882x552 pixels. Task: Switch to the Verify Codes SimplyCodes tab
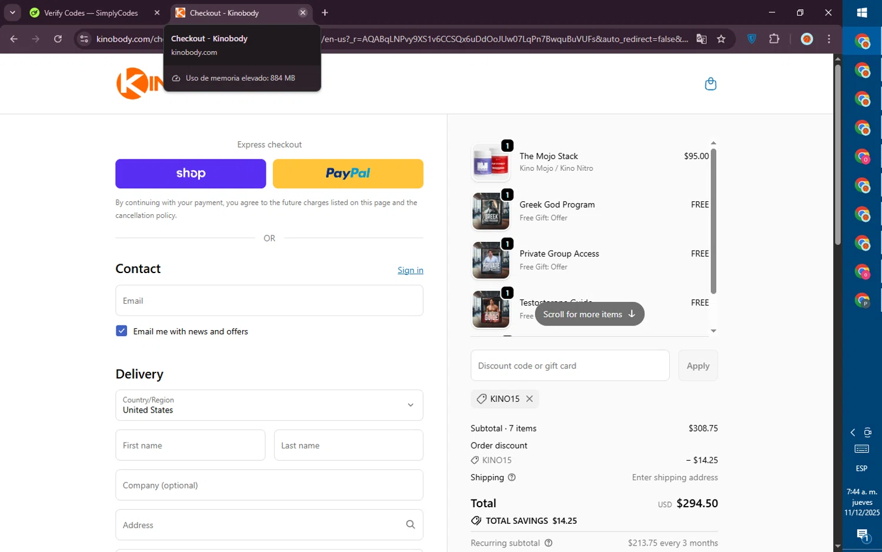91,12
